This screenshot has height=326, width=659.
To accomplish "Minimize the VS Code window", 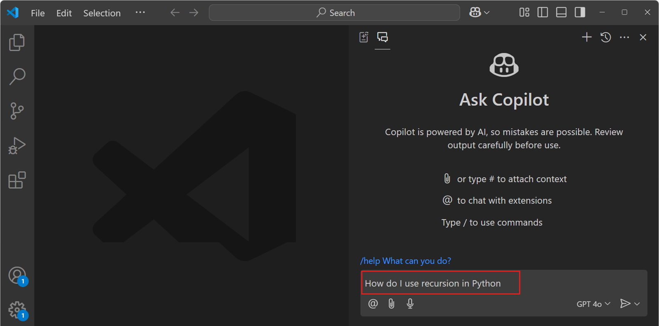I will point(602,12).
